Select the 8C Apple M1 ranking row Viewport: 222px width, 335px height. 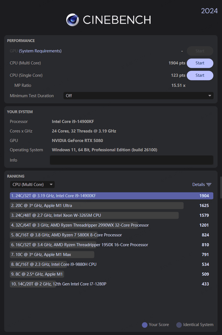112,274
